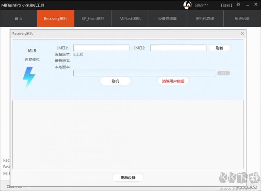View the 历史记录 tab

point(242,18)
